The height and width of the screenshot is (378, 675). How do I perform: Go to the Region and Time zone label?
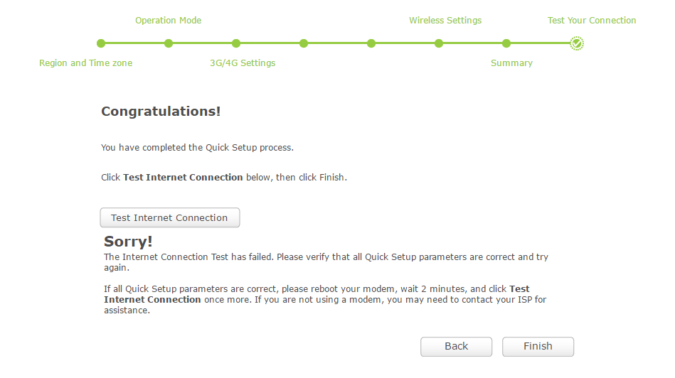85,63
